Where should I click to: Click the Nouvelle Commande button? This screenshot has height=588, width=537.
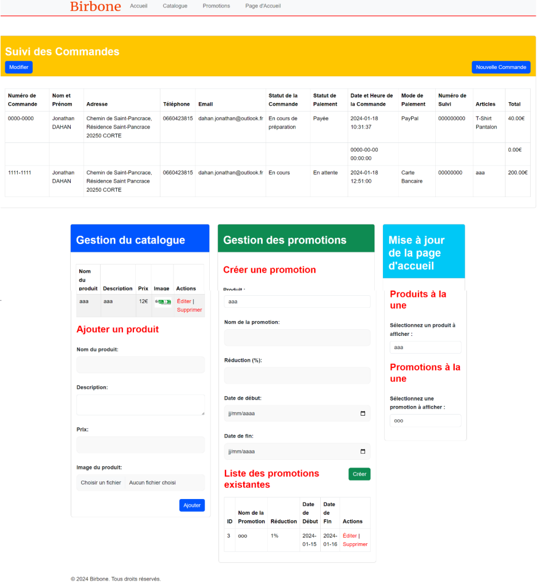[x=501, y=67]
